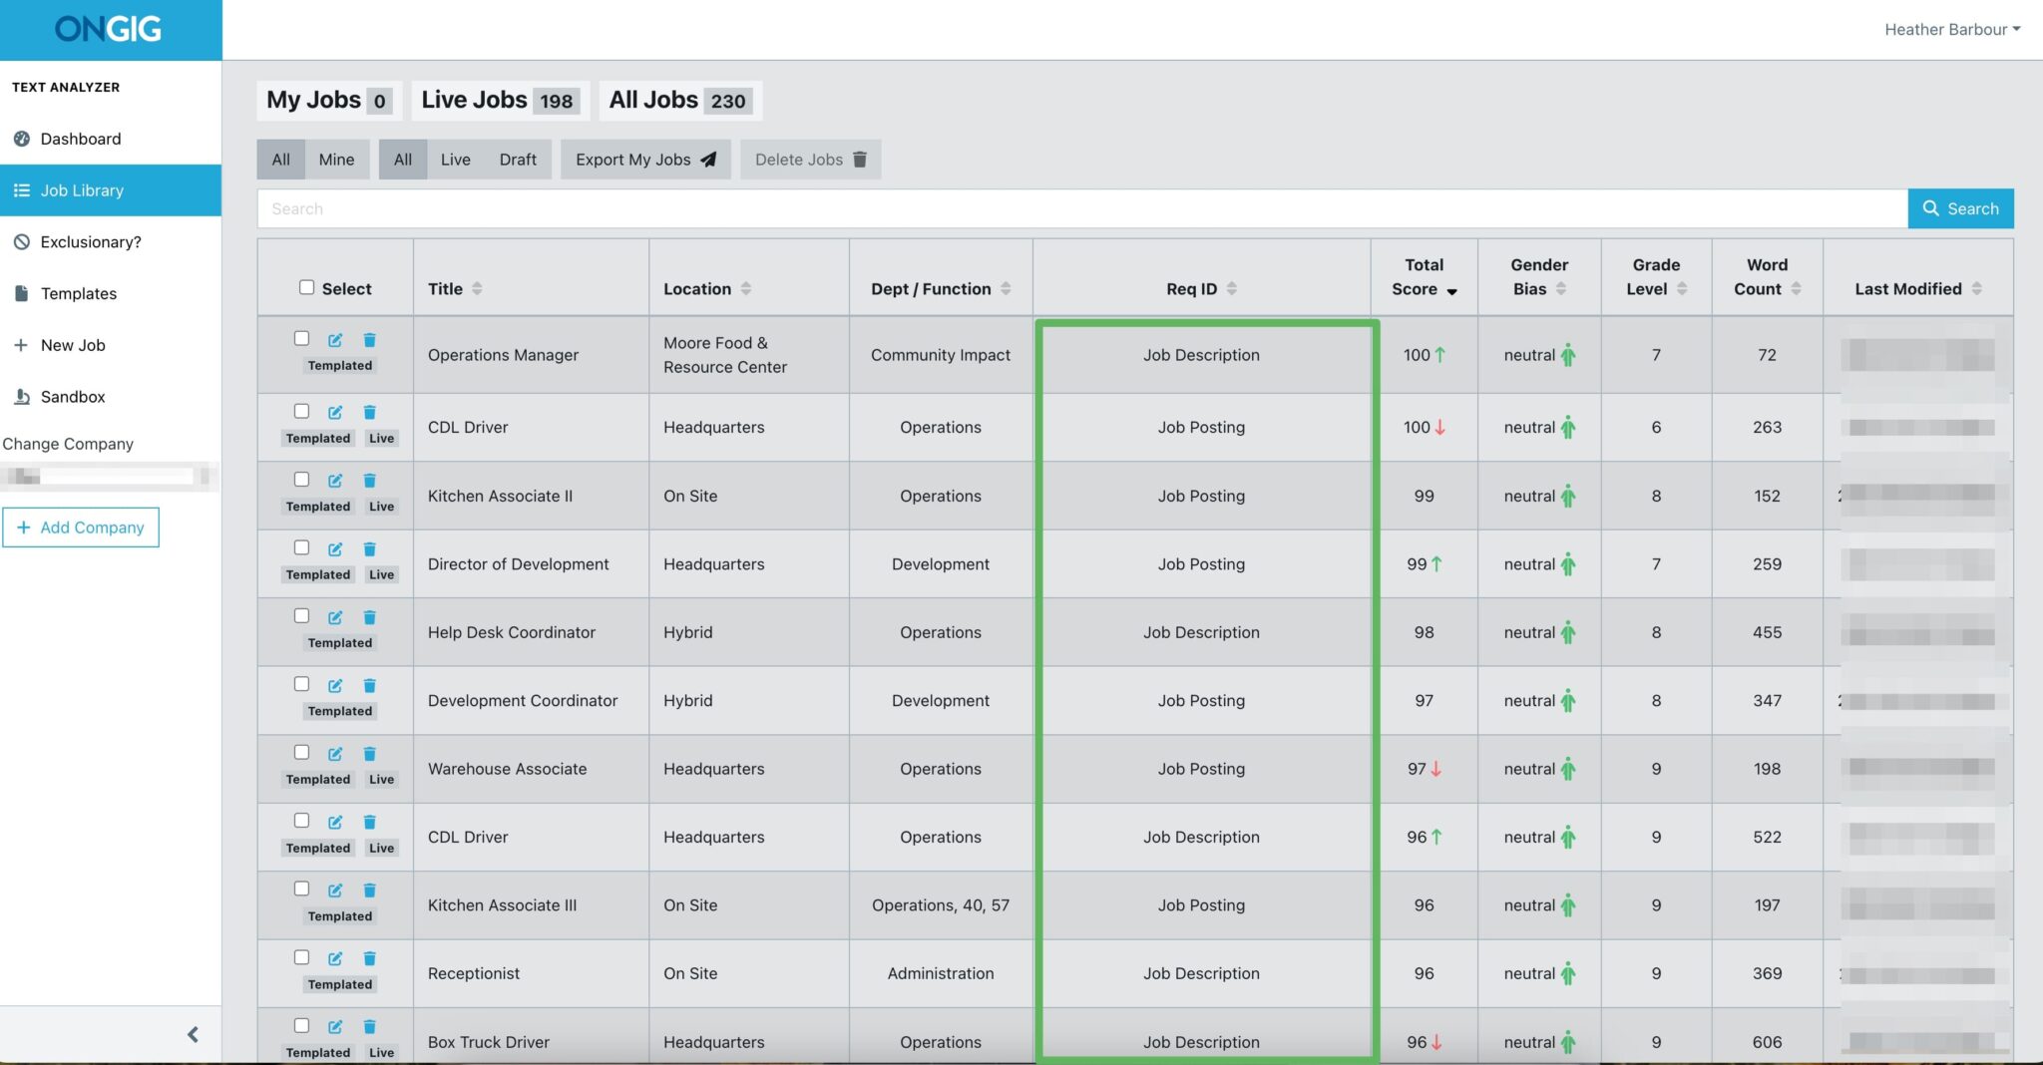Viewport: 2043px width, 1065px height.
Task: Open the Heather Barbour account dropdown
Action: 1951,29
